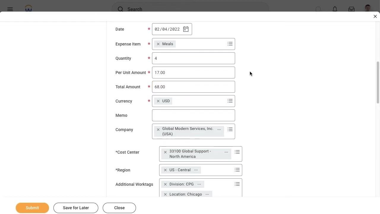Click into the Memo field
The width and height of the screenshot is (380, 214).
click(x=194, y=115)
